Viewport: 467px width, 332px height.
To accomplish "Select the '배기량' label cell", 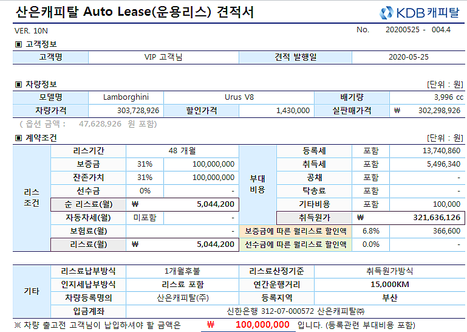I will pyautogui.click(x=352, y=97).
